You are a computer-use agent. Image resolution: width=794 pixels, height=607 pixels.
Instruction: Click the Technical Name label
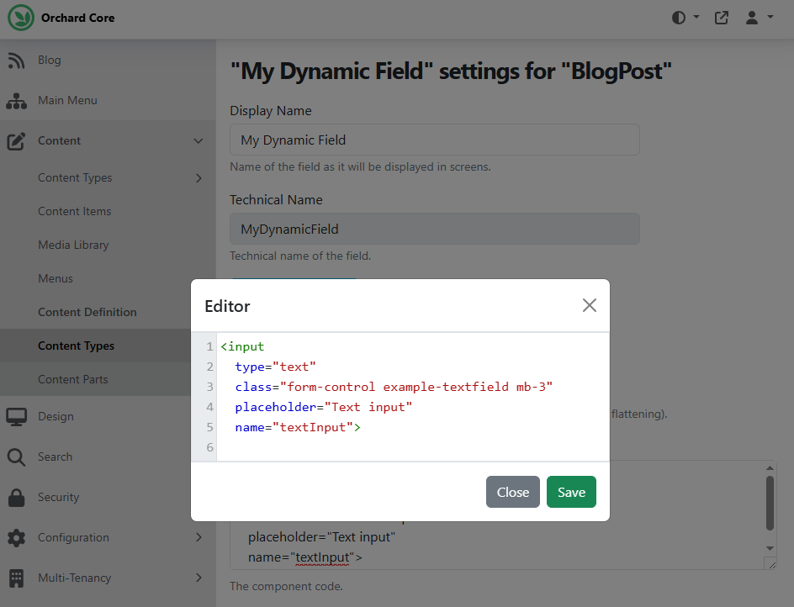click(x=276, y=200)
